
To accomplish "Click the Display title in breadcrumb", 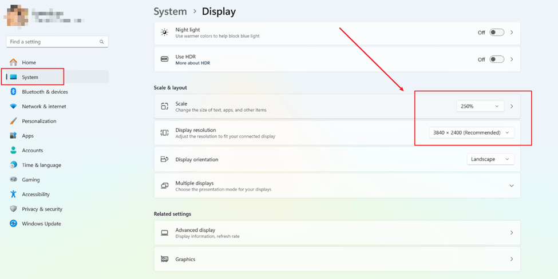I will 219,11.
